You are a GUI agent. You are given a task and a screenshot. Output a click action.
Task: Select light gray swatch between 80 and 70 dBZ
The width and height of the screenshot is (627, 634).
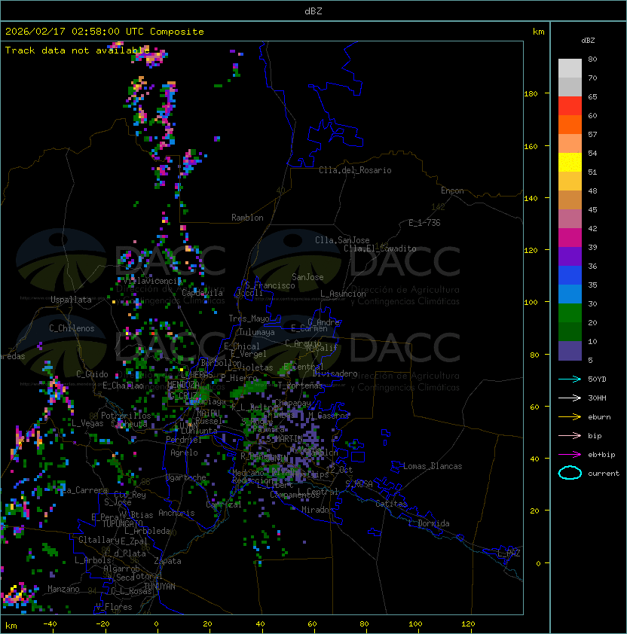point(570,69)
